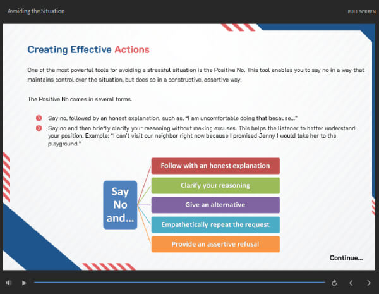Click red bullet icon beside 'briefly clarify'
This screenshot has height=294, width=379.
[x=39, y=128]
